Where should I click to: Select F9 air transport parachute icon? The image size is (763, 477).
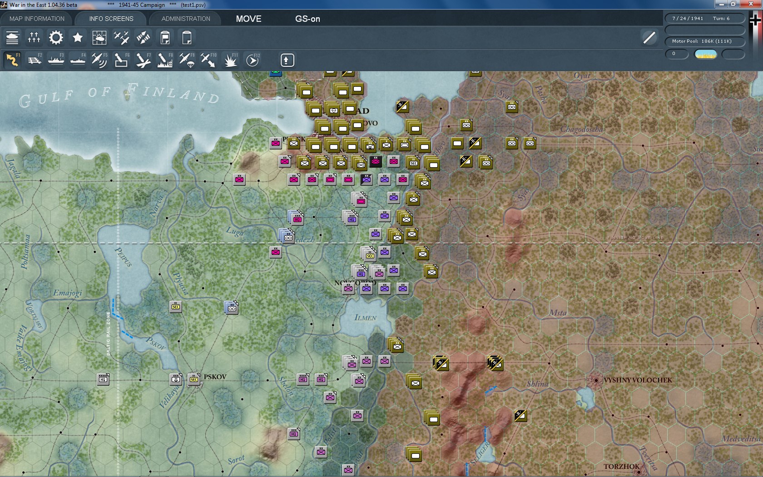point(187,60)
